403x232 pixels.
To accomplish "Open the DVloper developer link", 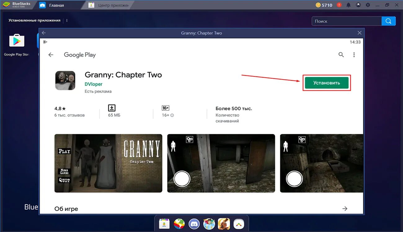I will pyautogui.click(x=93, y=84).
